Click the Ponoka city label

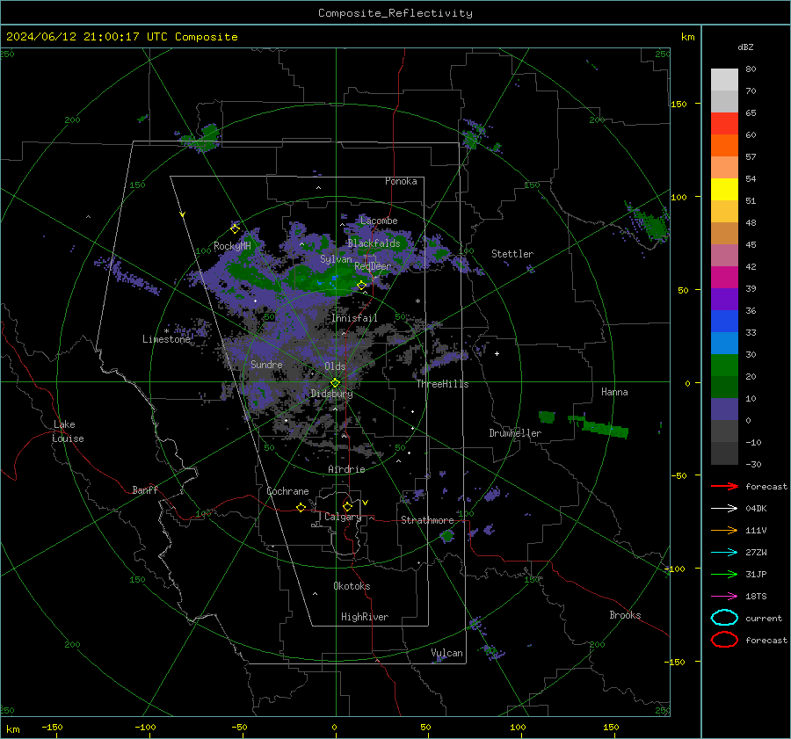(x=401, y=181)
